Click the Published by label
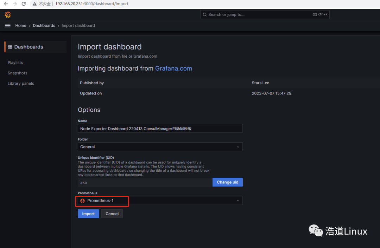 click(92, 83)
